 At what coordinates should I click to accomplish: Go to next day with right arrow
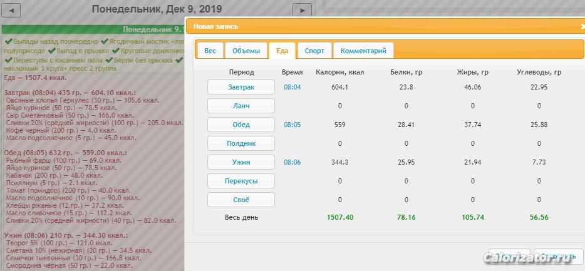pos(302,11)
